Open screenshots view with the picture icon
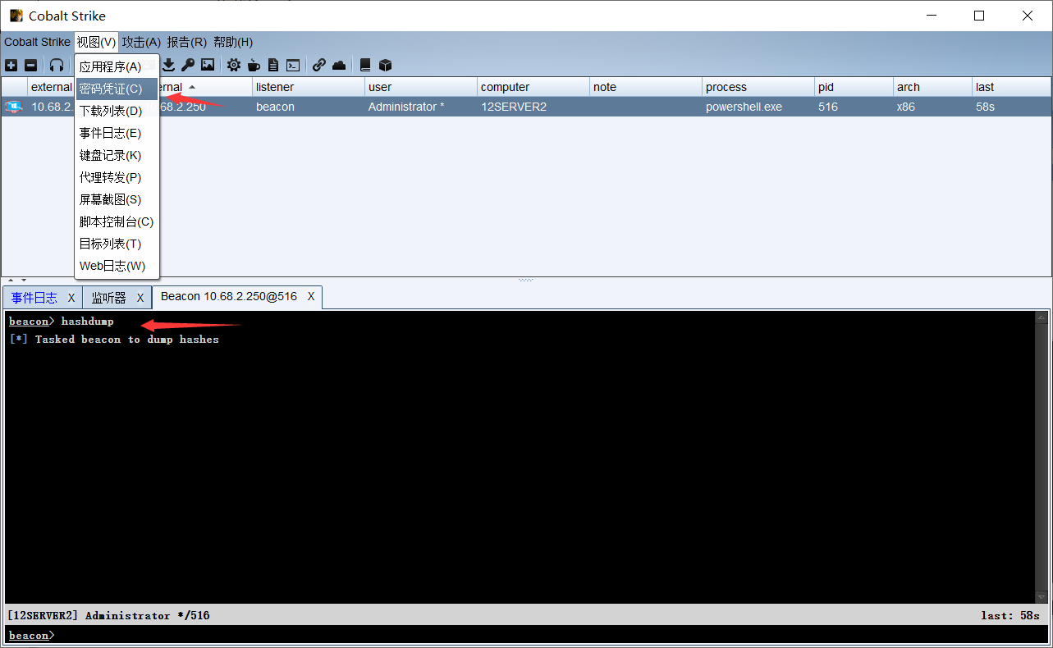Image resolution: width=1053 pixels, height=648 pixels. point(208,65)
